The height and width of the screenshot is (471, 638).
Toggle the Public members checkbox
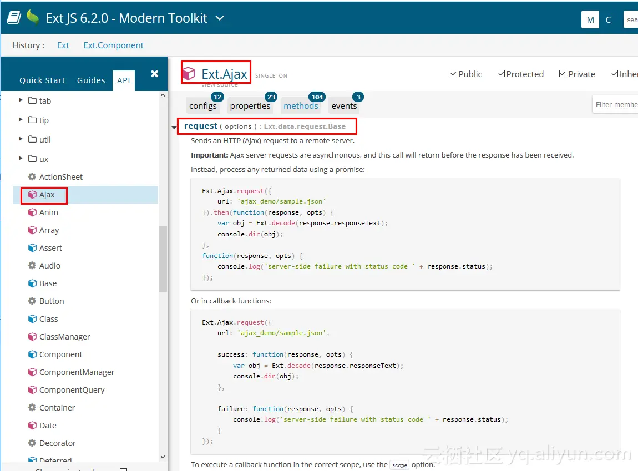pos(453,74)
